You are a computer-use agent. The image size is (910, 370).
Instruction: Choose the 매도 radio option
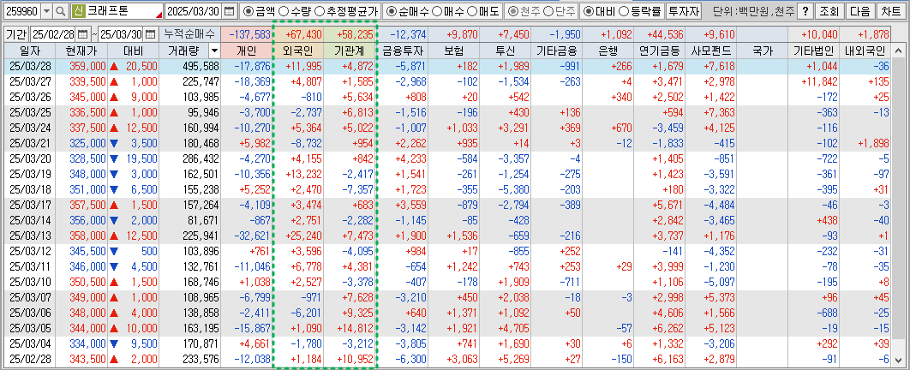coord(472,11)
